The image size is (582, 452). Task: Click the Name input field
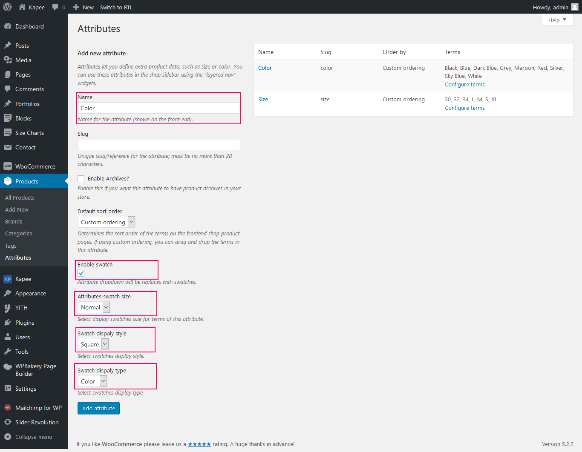tap(159, 108)
